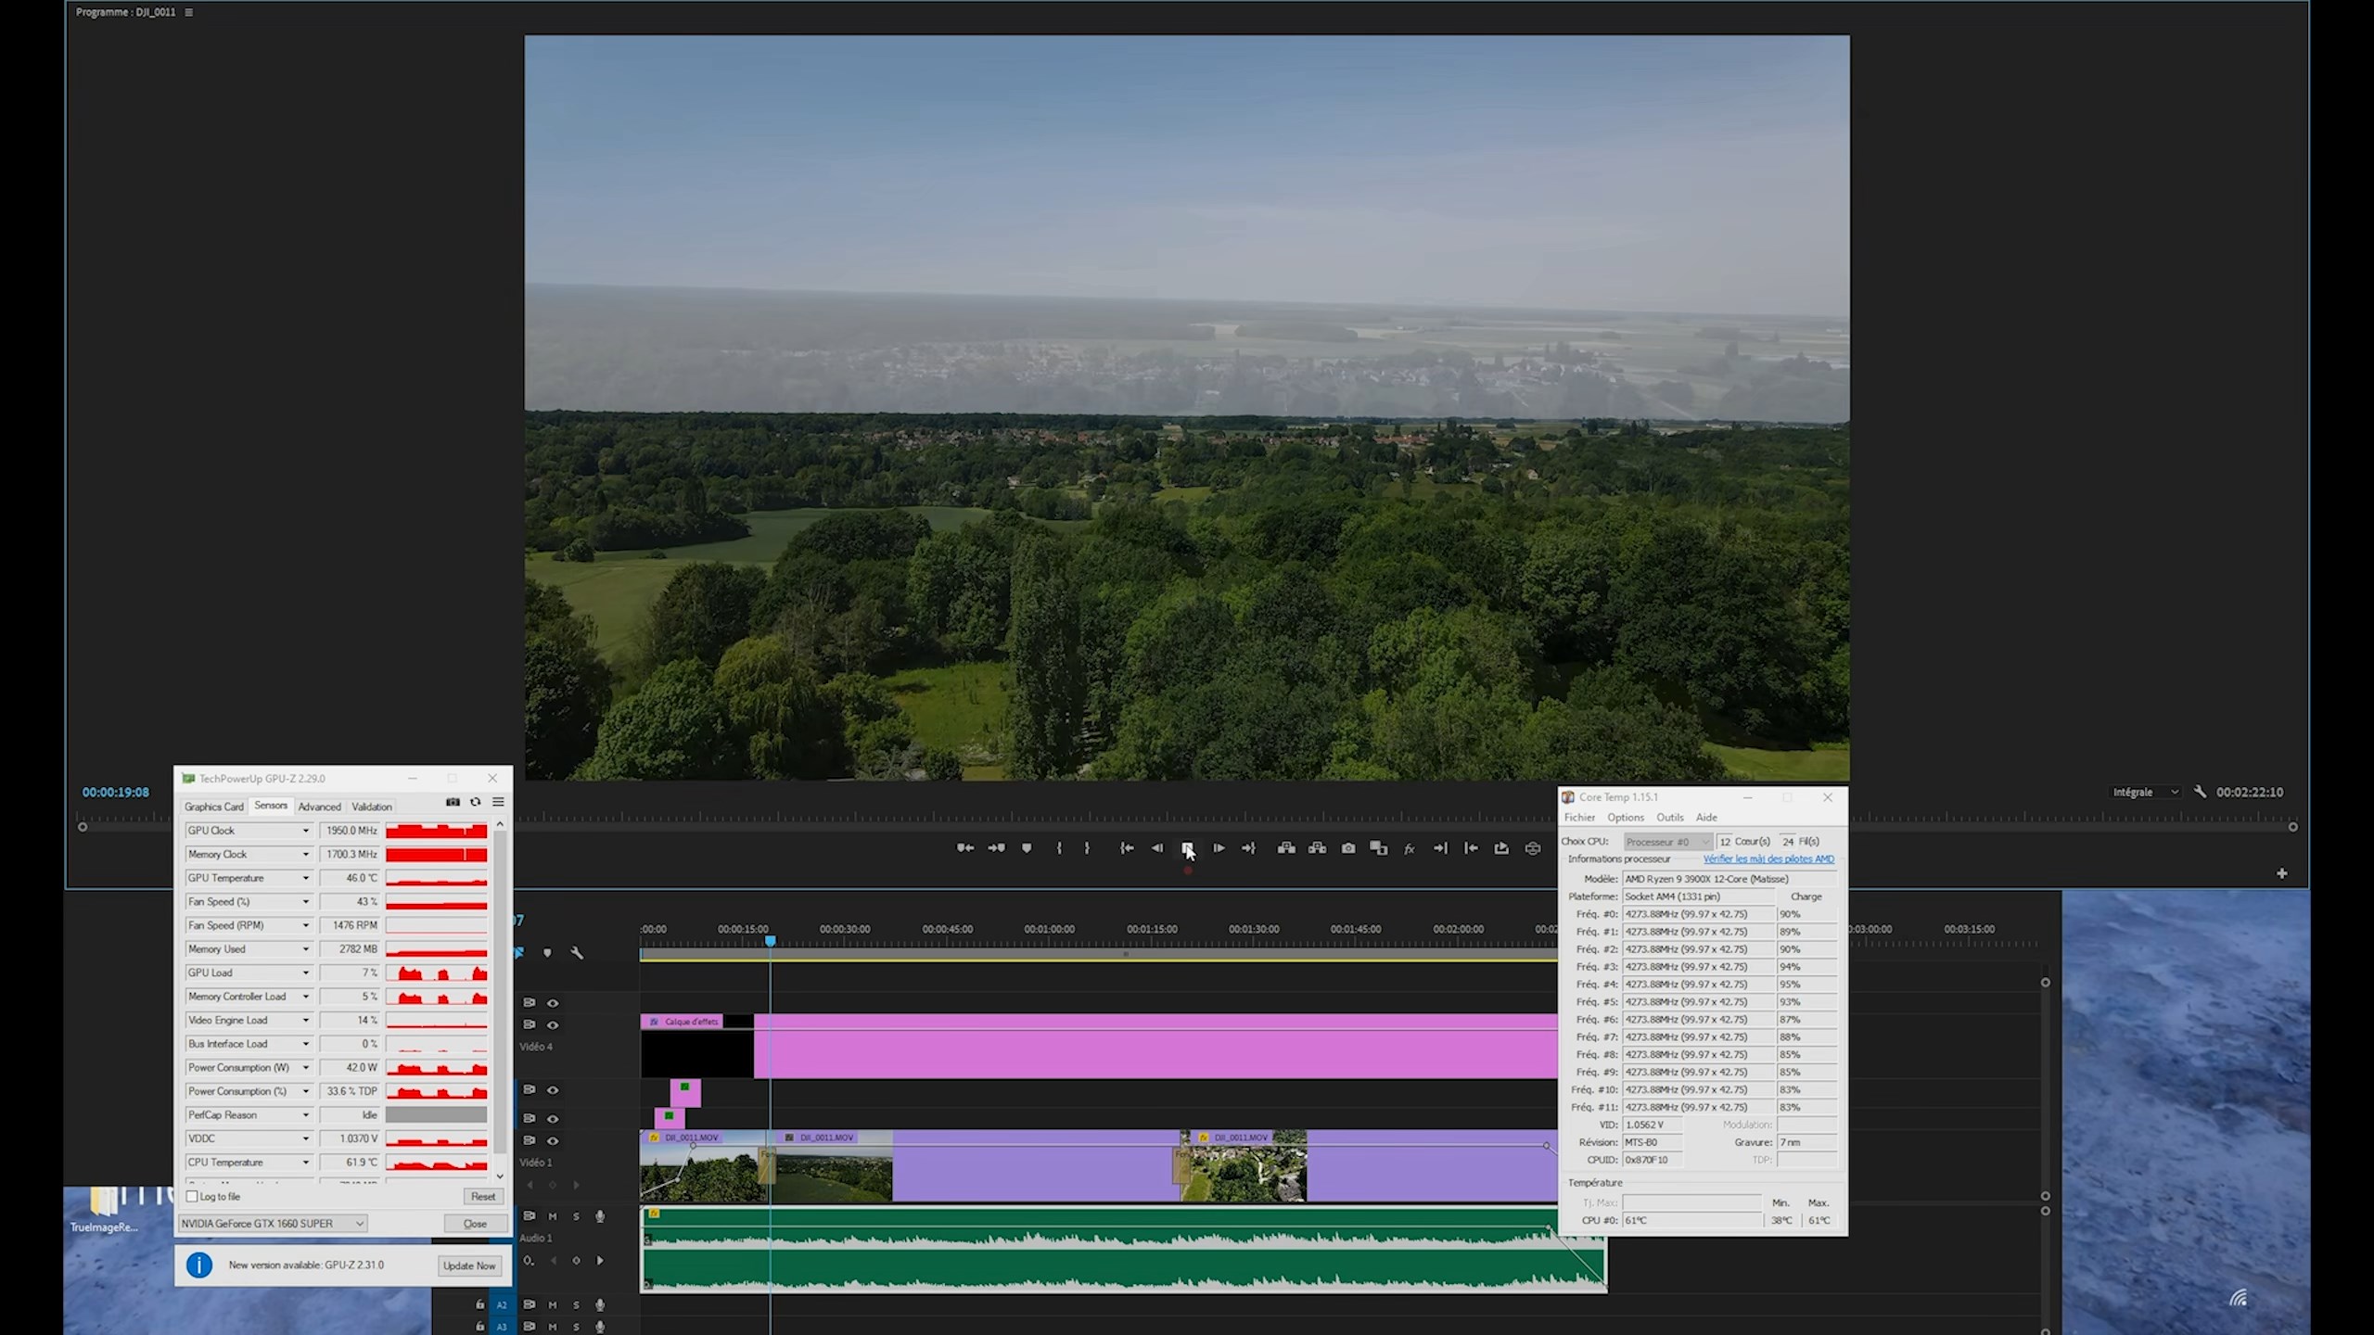Switch to GPU-Z Advanced tab
2374x1335 pixels.
pyautogui.click(x=319, y=807)
